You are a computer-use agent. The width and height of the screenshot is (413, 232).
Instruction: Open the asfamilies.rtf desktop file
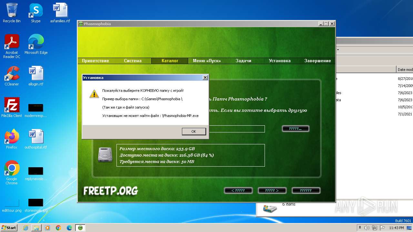pyautogui.click(x=60, y=13)
